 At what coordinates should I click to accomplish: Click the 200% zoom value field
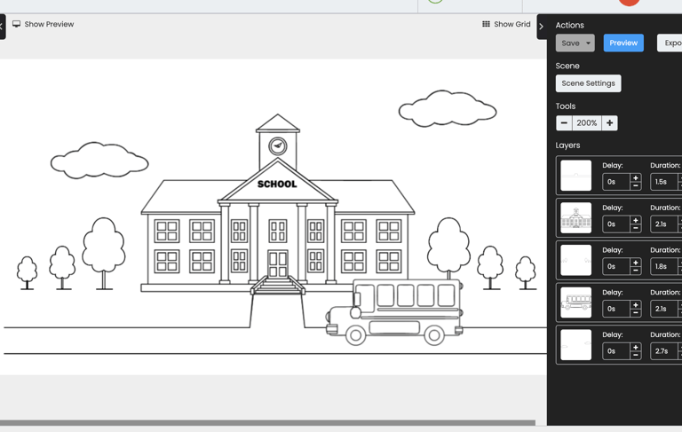coord(587,123)
